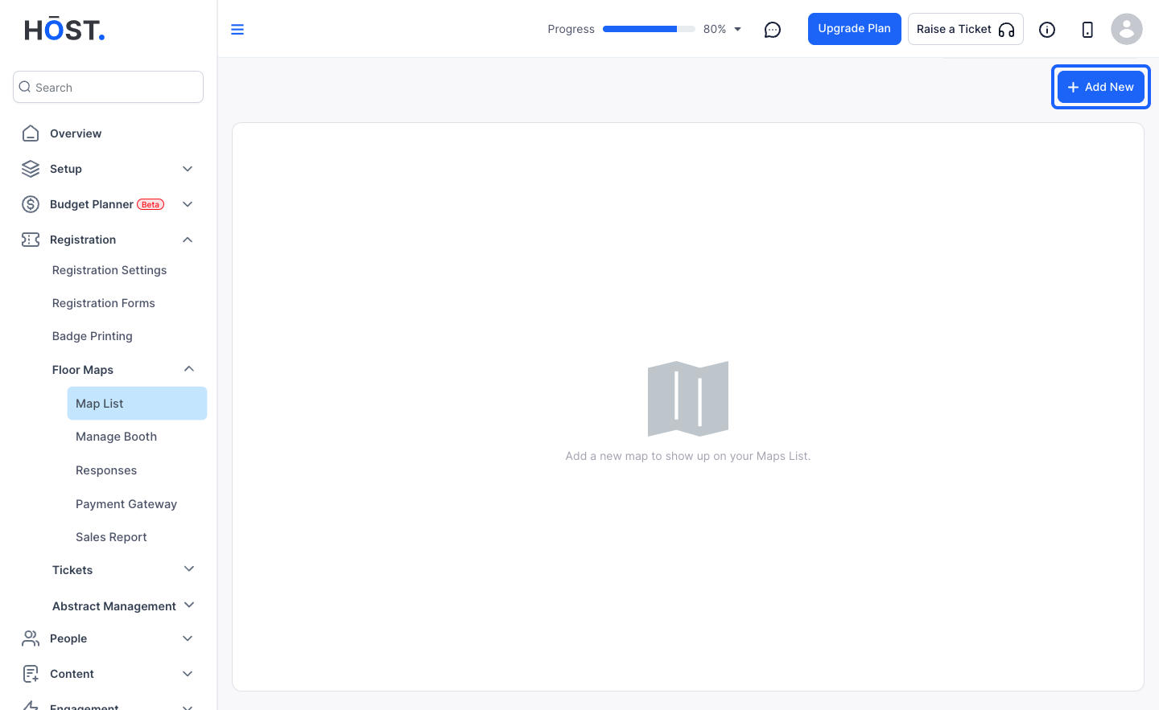1159x710 pixels.
Task: Open Registration Forms
Action: coord(104,303)
